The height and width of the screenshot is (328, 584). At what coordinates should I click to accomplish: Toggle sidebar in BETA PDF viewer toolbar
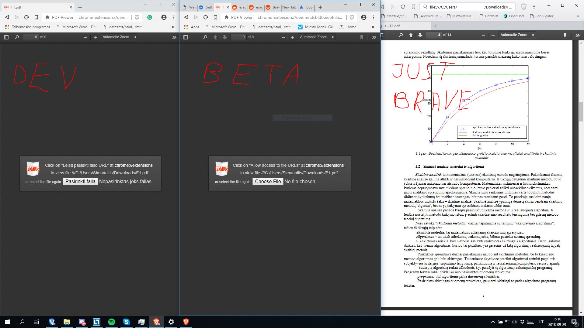(186, 37)
